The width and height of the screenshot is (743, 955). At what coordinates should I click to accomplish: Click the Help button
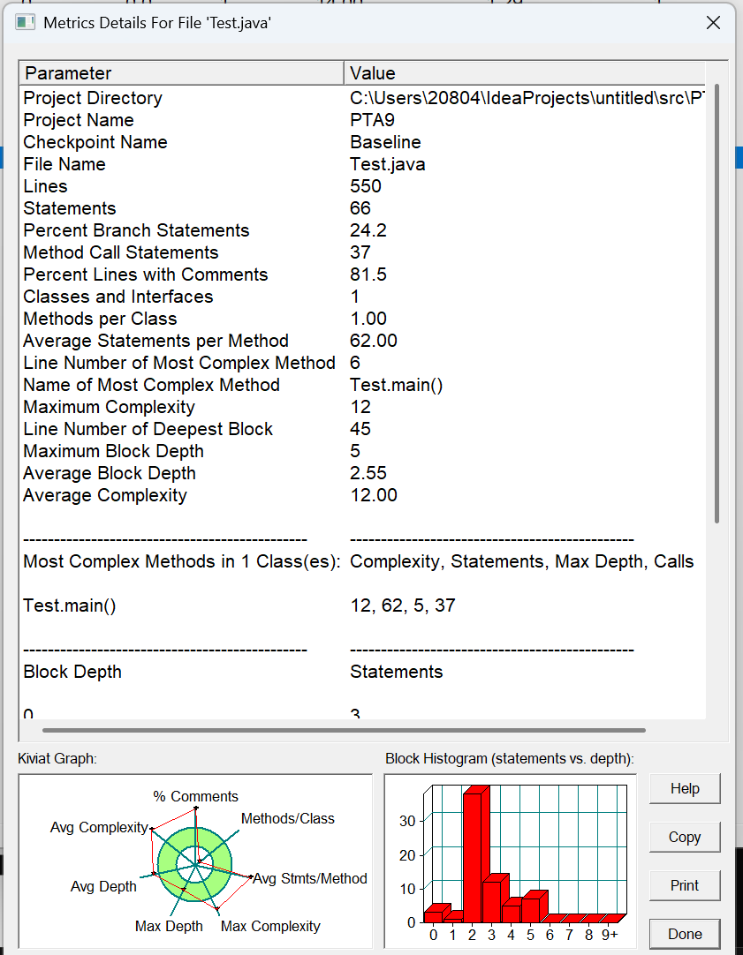pos(685,789)
